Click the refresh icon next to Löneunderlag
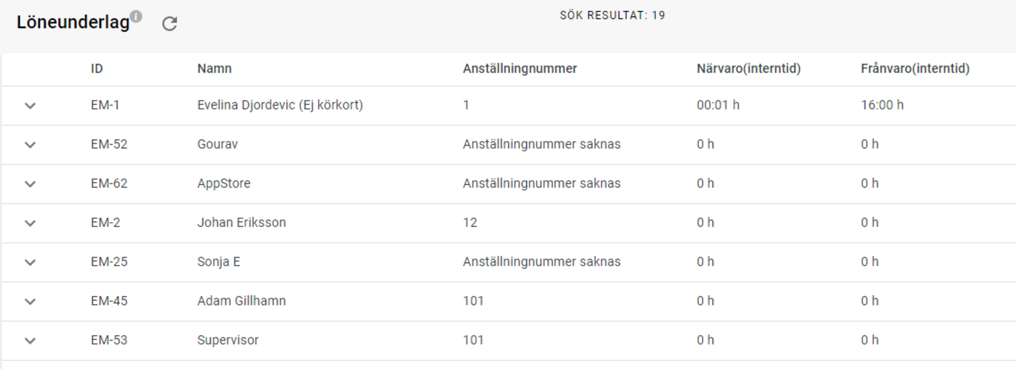 169,23
